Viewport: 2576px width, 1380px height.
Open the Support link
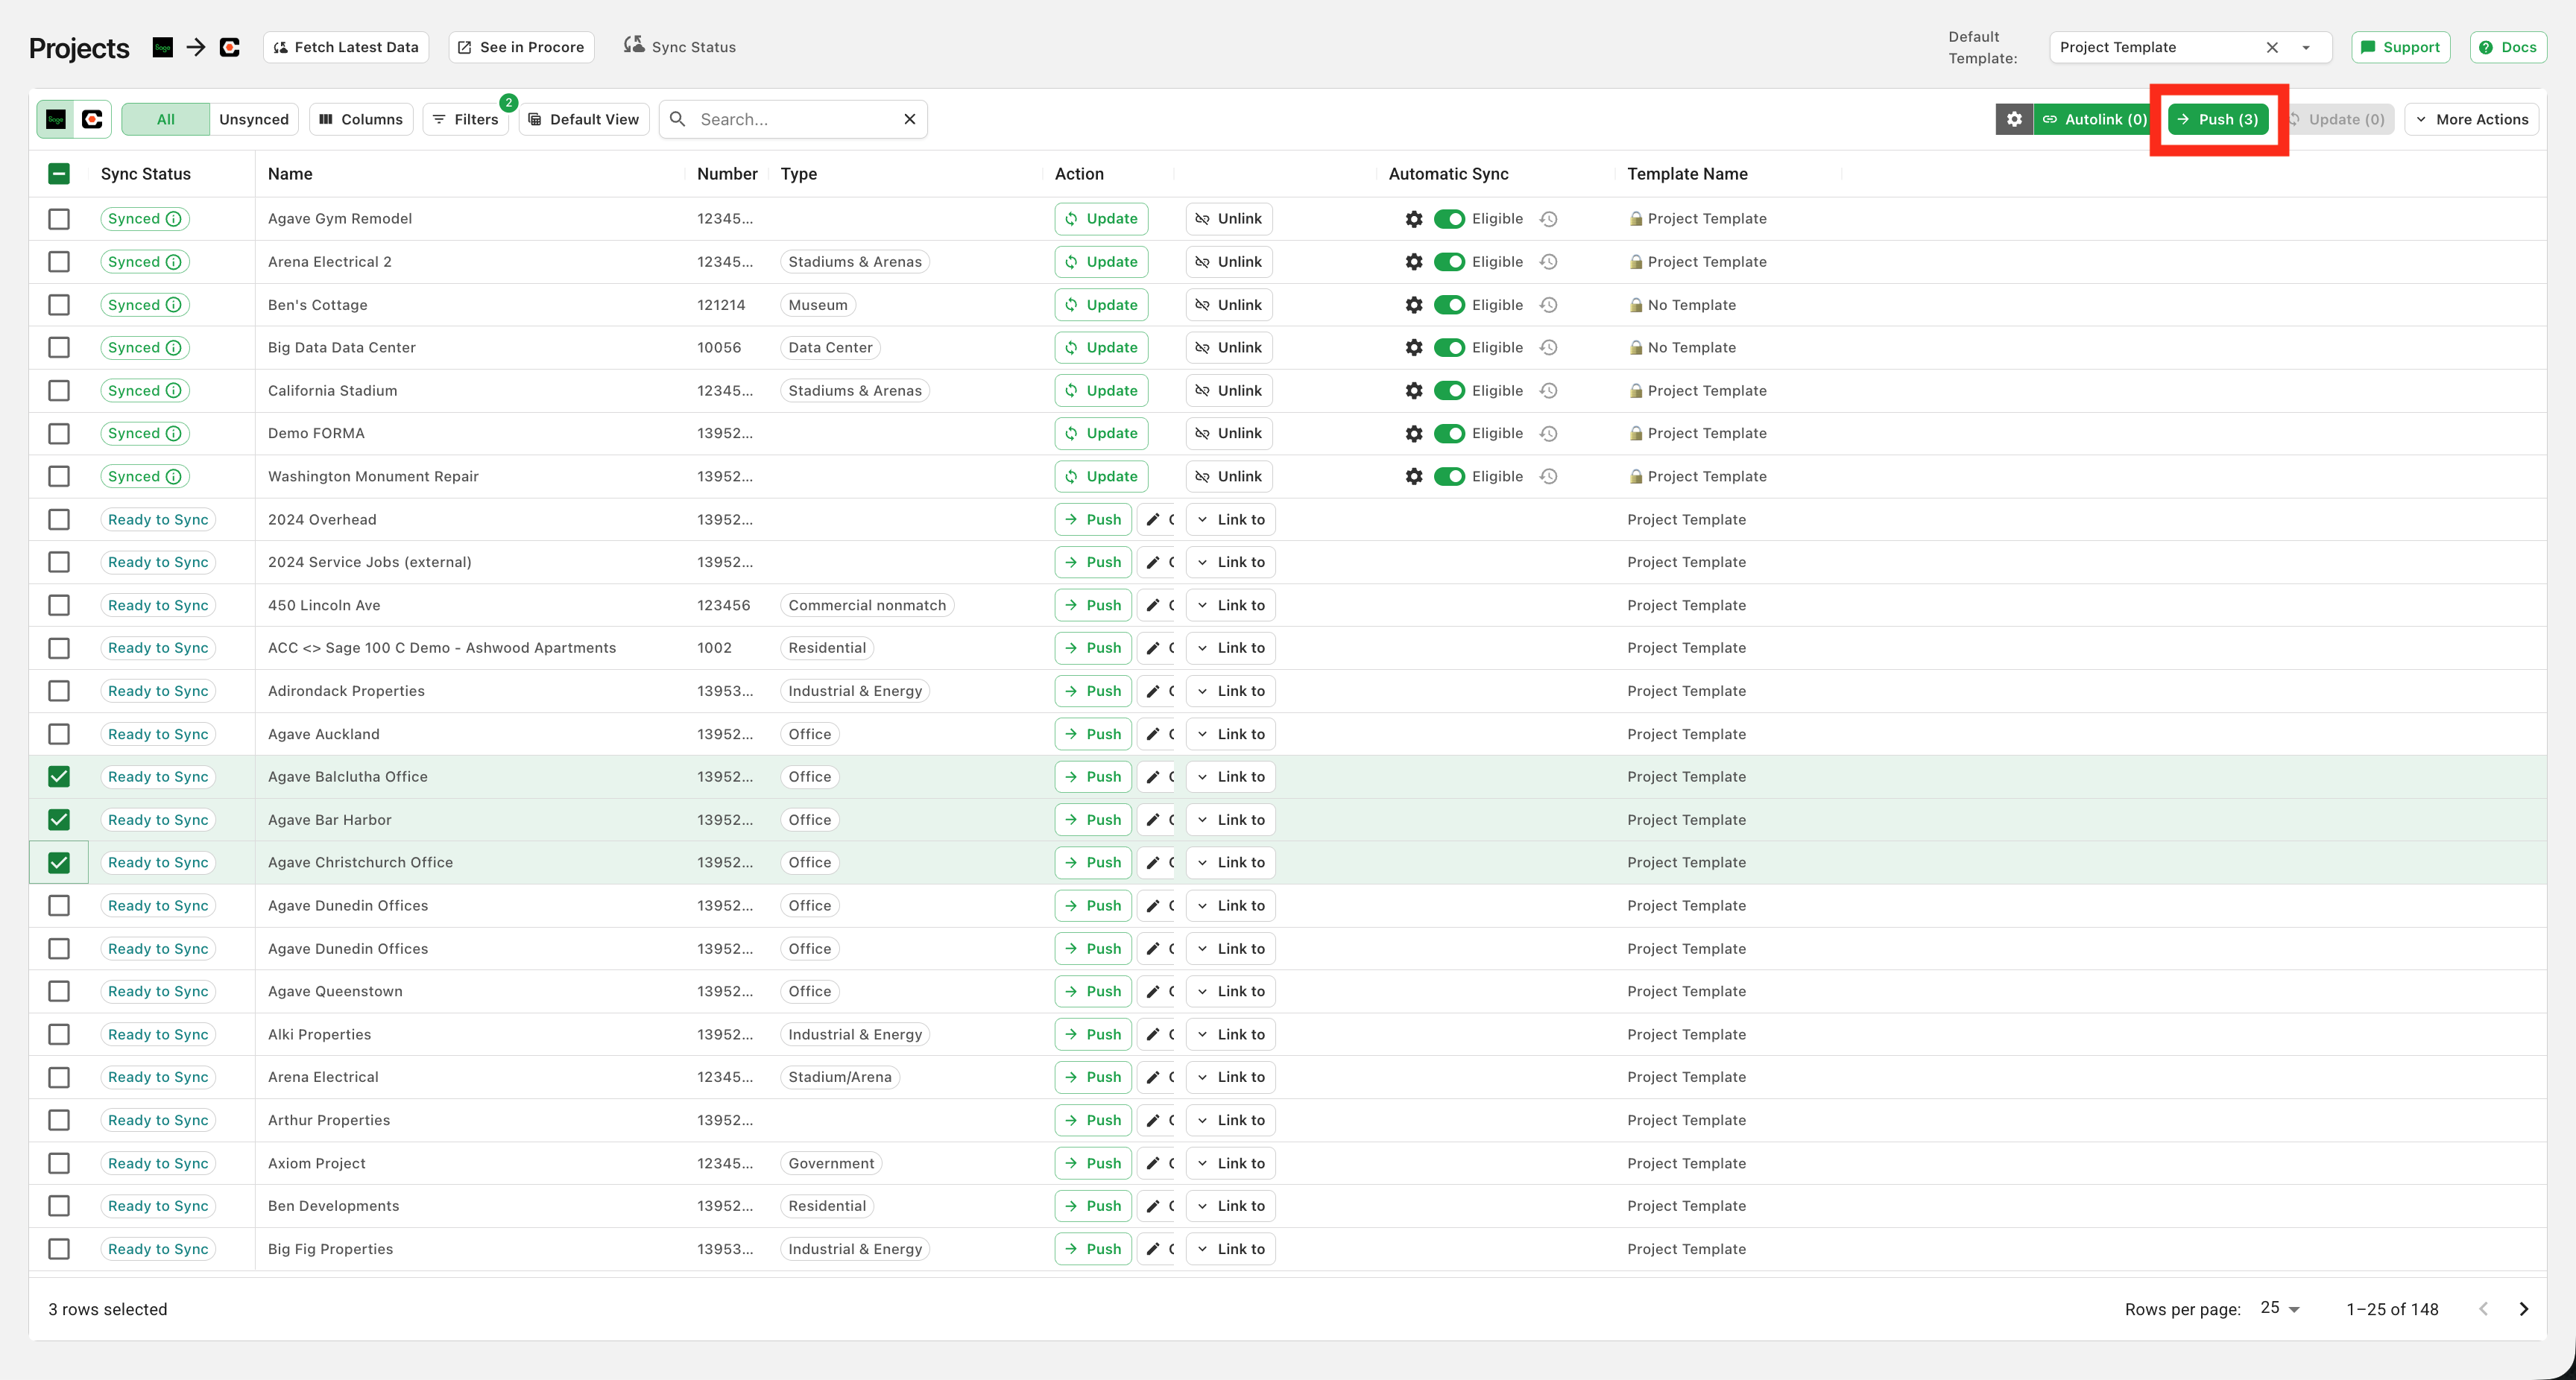[2400, 47]
